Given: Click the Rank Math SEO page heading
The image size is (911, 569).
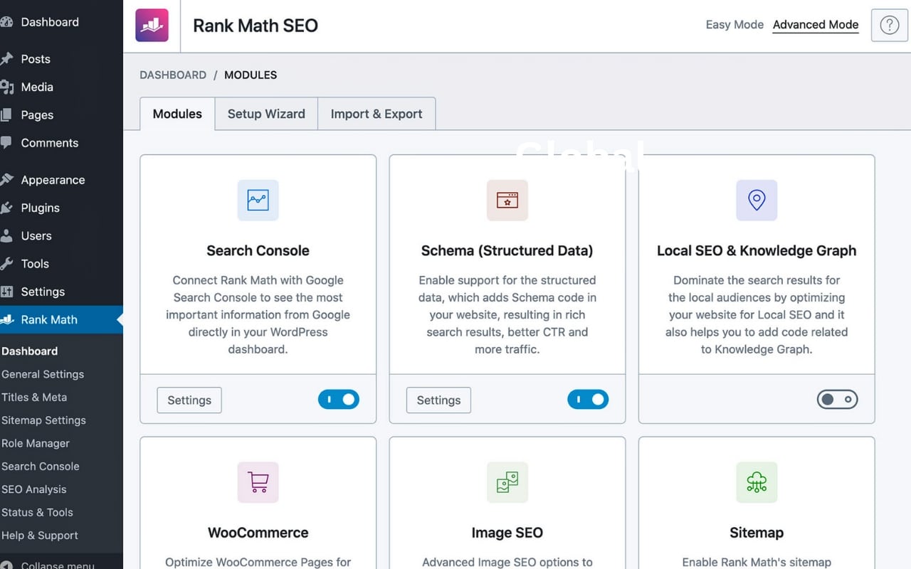Looking at the screenshot, I should pos(256,26).
